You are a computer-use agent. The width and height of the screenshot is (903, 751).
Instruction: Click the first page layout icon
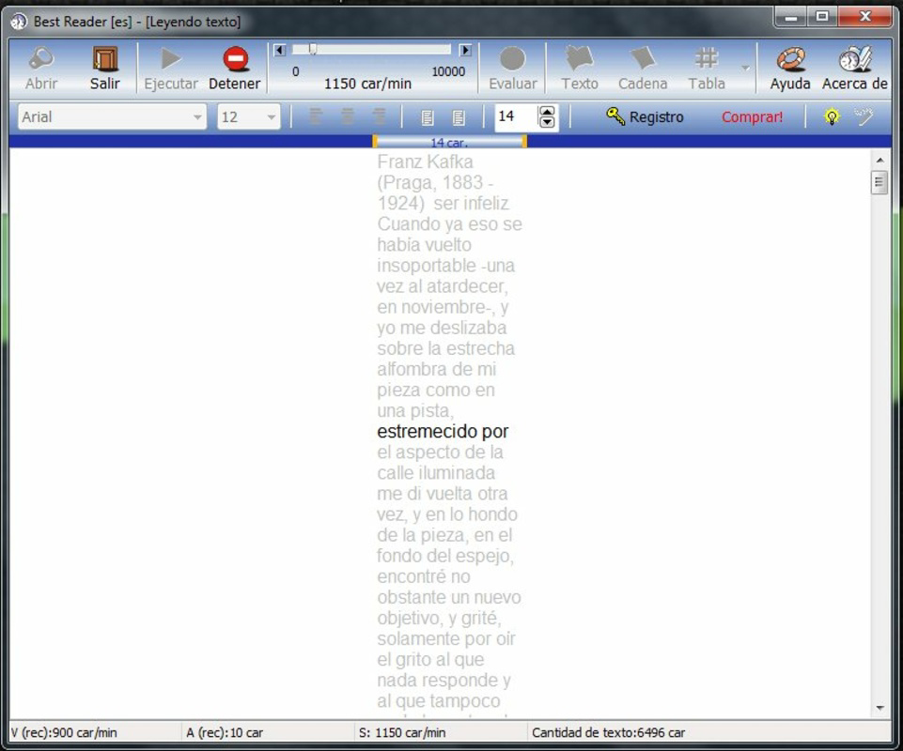tap(428, 117)
